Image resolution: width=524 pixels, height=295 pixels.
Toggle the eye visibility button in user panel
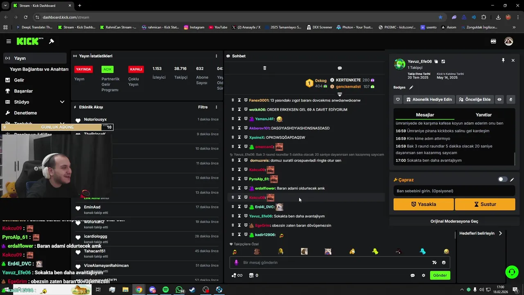tap(499, 99)
